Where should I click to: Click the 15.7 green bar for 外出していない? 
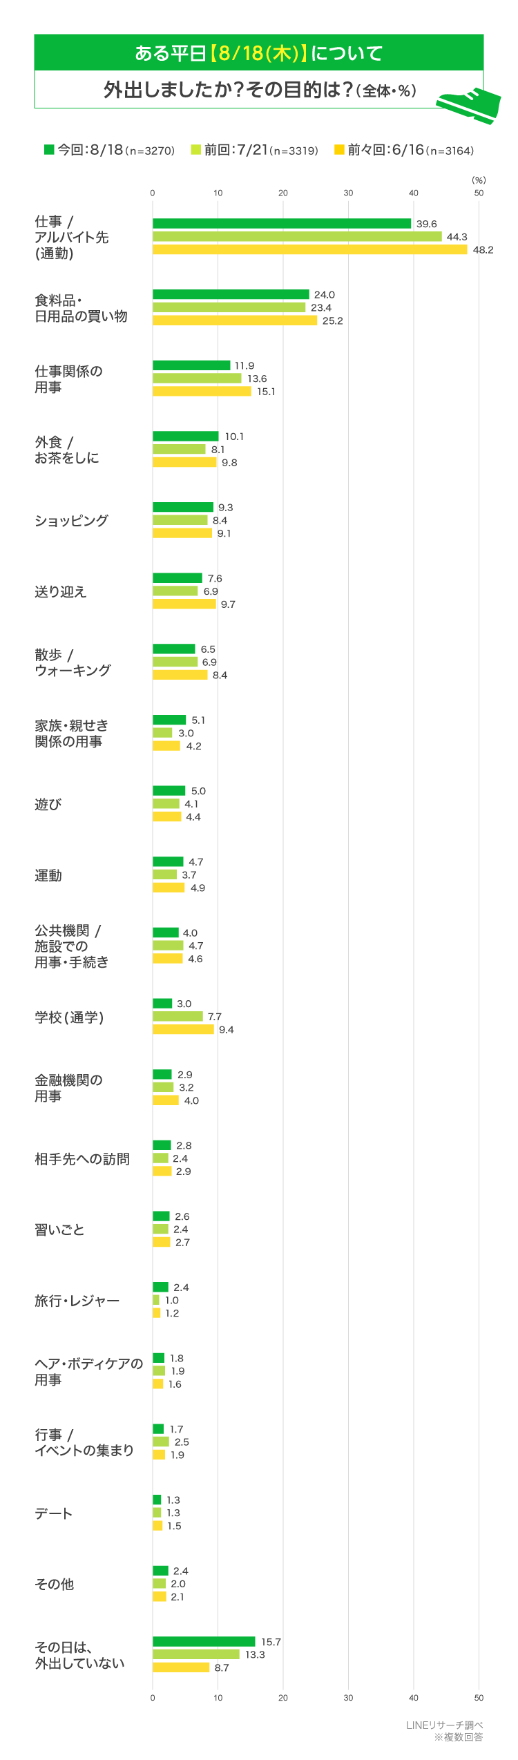pyautogui.click(x=204, y=1641)
